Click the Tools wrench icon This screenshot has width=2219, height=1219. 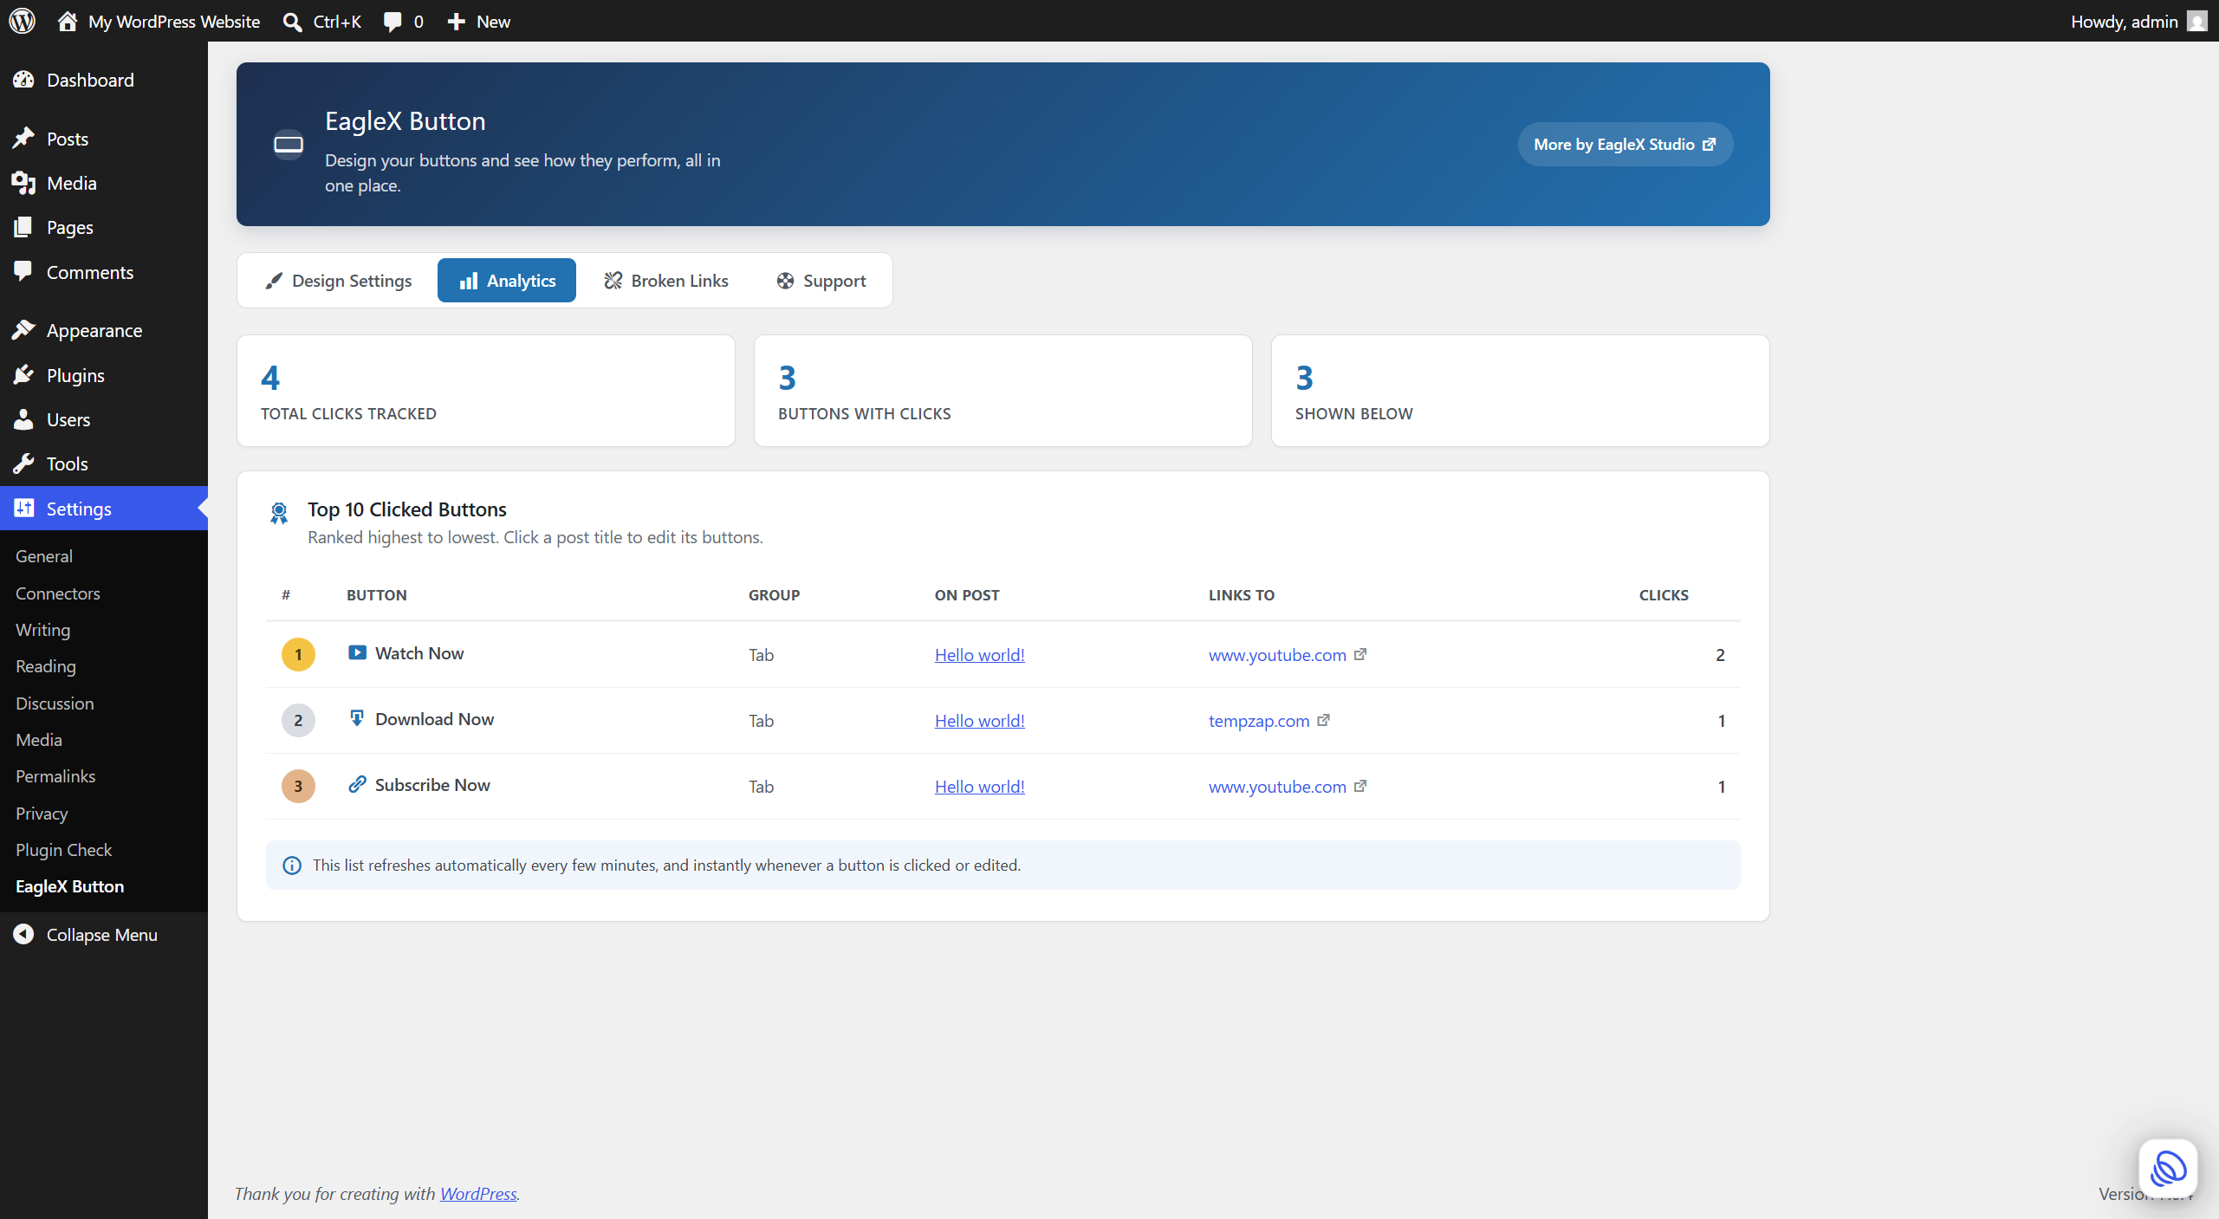click(23, 464)
